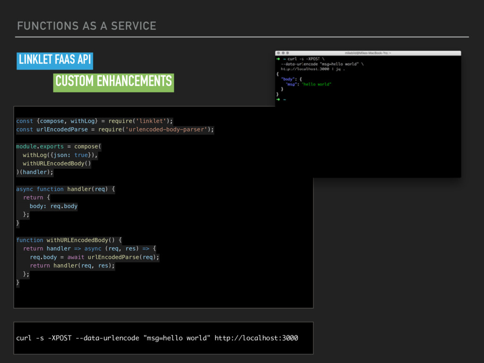Minimize the terminal using the middle title-bar button
Image resolution: width=484 pixels, height=363 pixels.
283,53
